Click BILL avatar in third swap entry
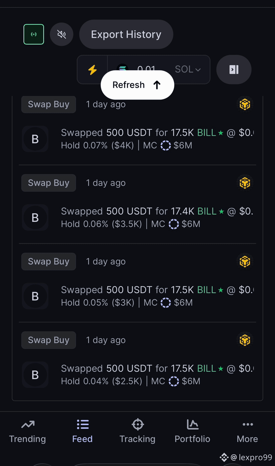 [x=35, y=296]
